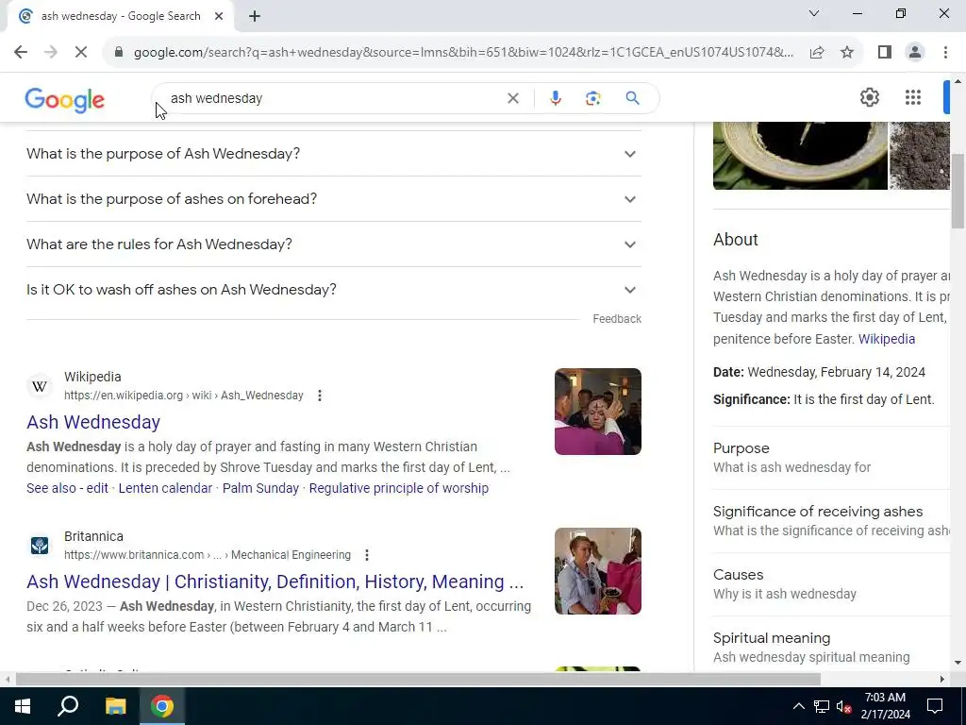Viewport: 966px width, 725px height.
Task: Open the notification center
Action: tap(935, 706)
